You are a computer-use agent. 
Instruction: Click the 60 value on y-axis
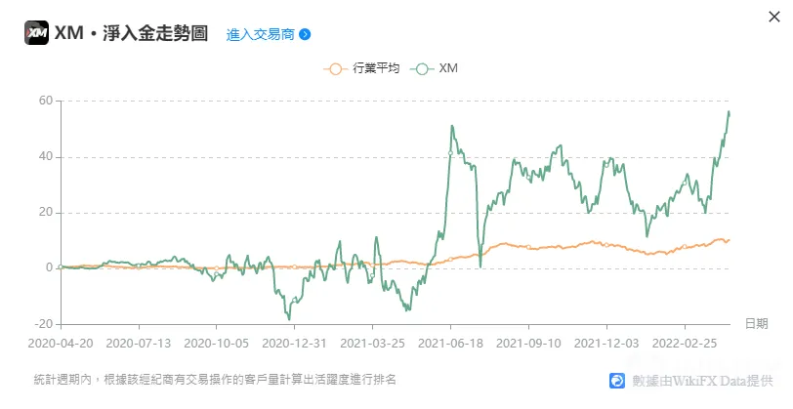[46, 101]
